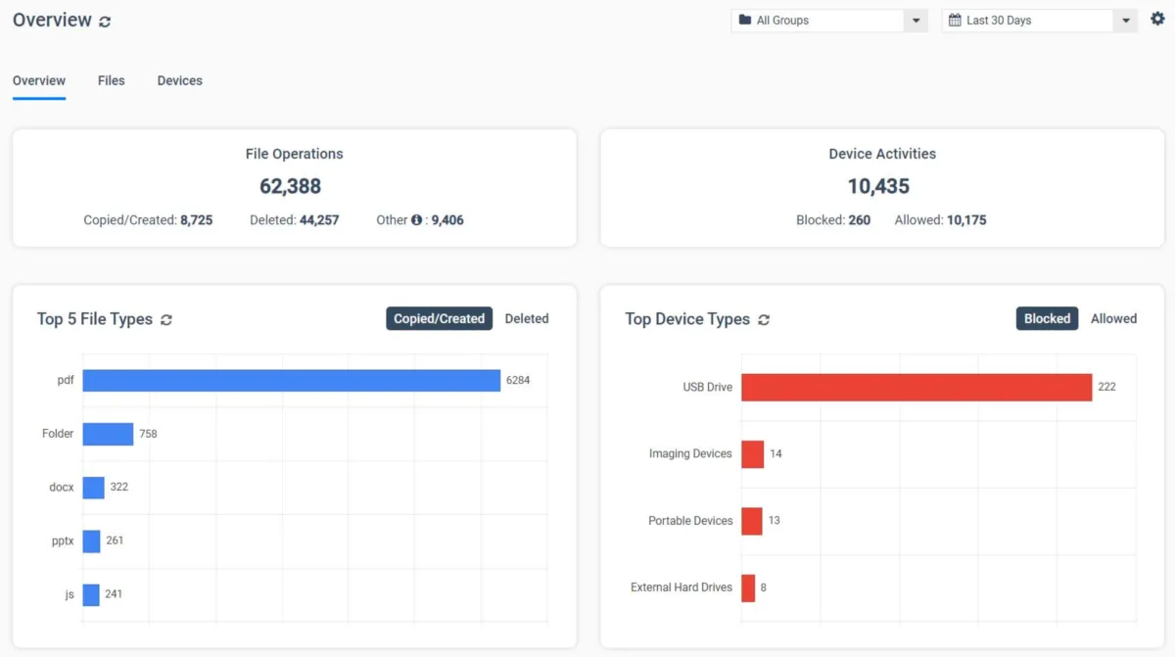Refresh the Overview page via title icon
1175x657 pixels.
click(105, 22)
